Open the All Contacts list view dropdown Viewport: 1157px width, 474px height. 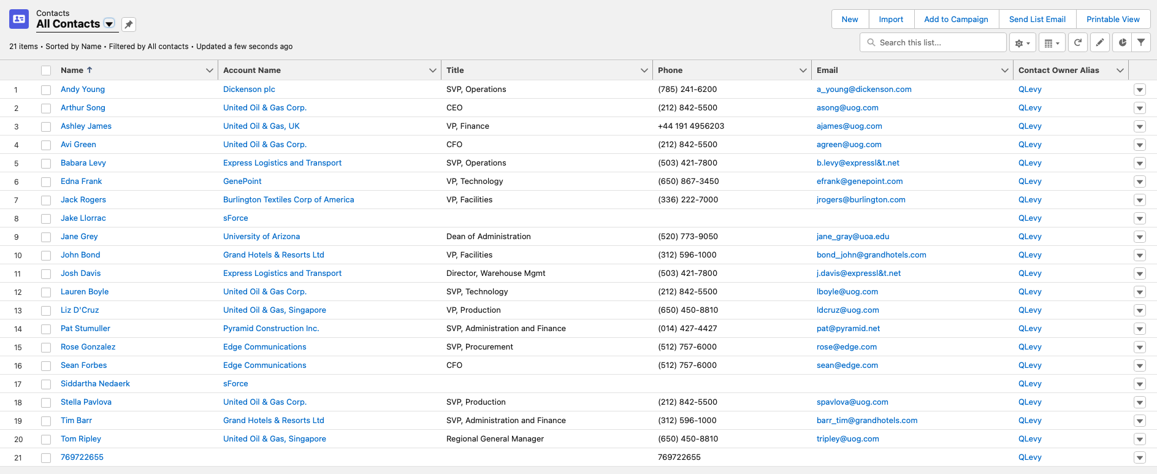[109, 24]
